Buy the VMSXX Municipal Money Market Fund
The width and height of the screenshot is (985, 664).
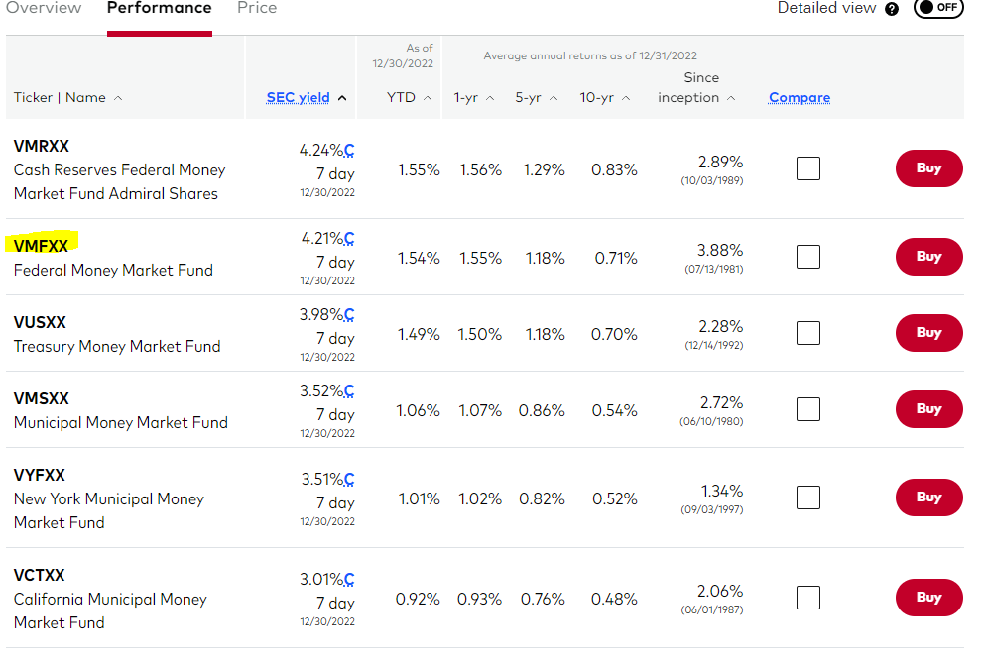pyautogui.click(x=929, y=409)
